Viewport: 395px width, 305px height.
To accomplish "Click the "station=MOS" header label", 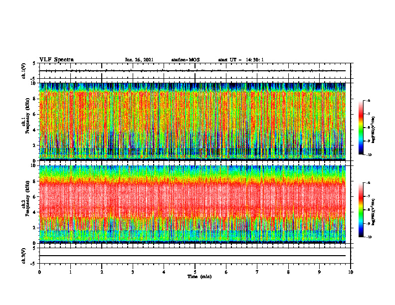I will (x=186, y=60).
